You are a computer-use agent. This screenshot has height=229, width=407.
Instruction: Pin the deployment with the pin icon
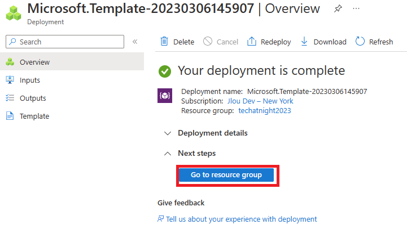click(338, 9)
